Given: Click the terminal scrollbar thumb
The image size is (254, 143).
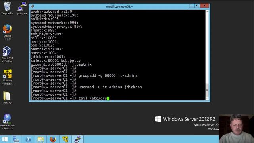Looking at the screenshot, I should 207,90.
